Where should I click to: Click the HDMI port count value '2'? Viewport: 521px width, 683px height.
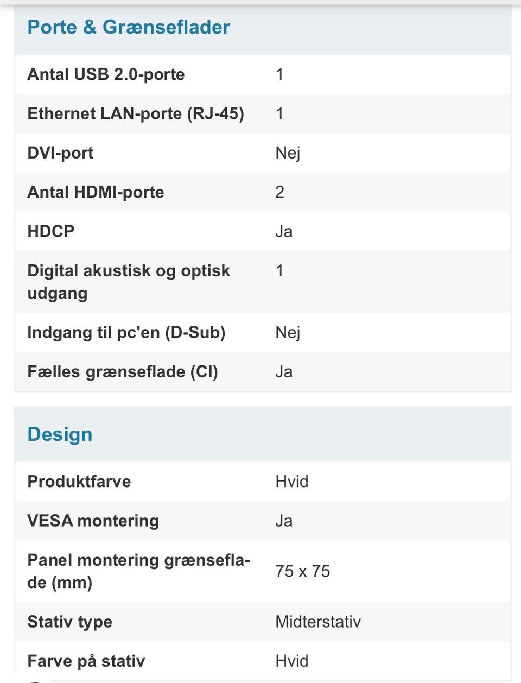(x=280, y=192)
